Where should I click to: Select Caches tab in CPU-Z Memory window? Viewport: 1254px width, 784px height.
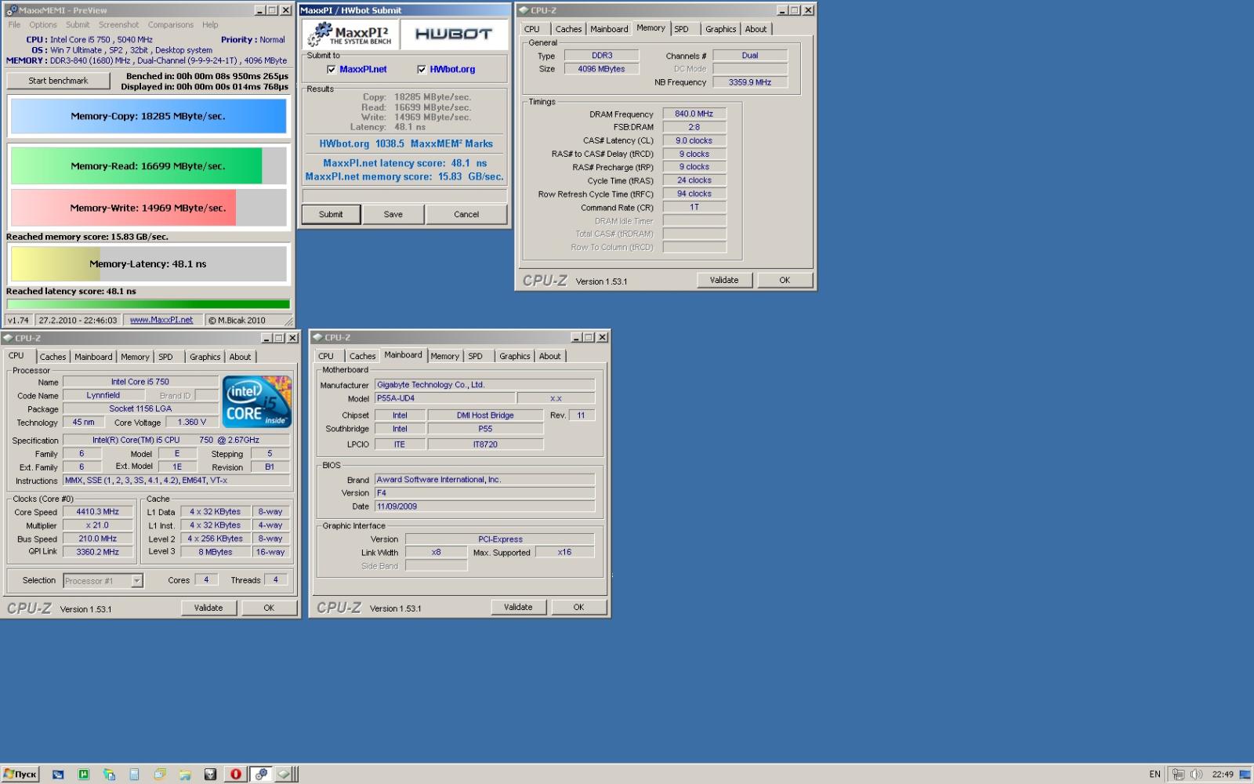[568, 29]
